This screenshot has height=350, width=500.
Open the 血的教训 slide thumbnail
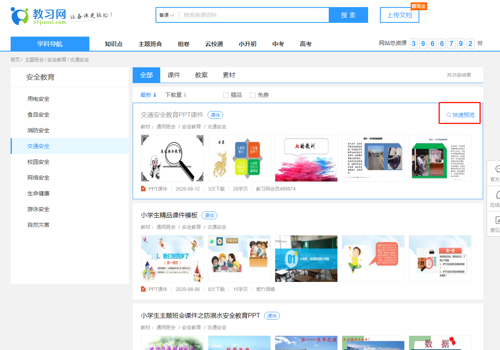[306, 158]
